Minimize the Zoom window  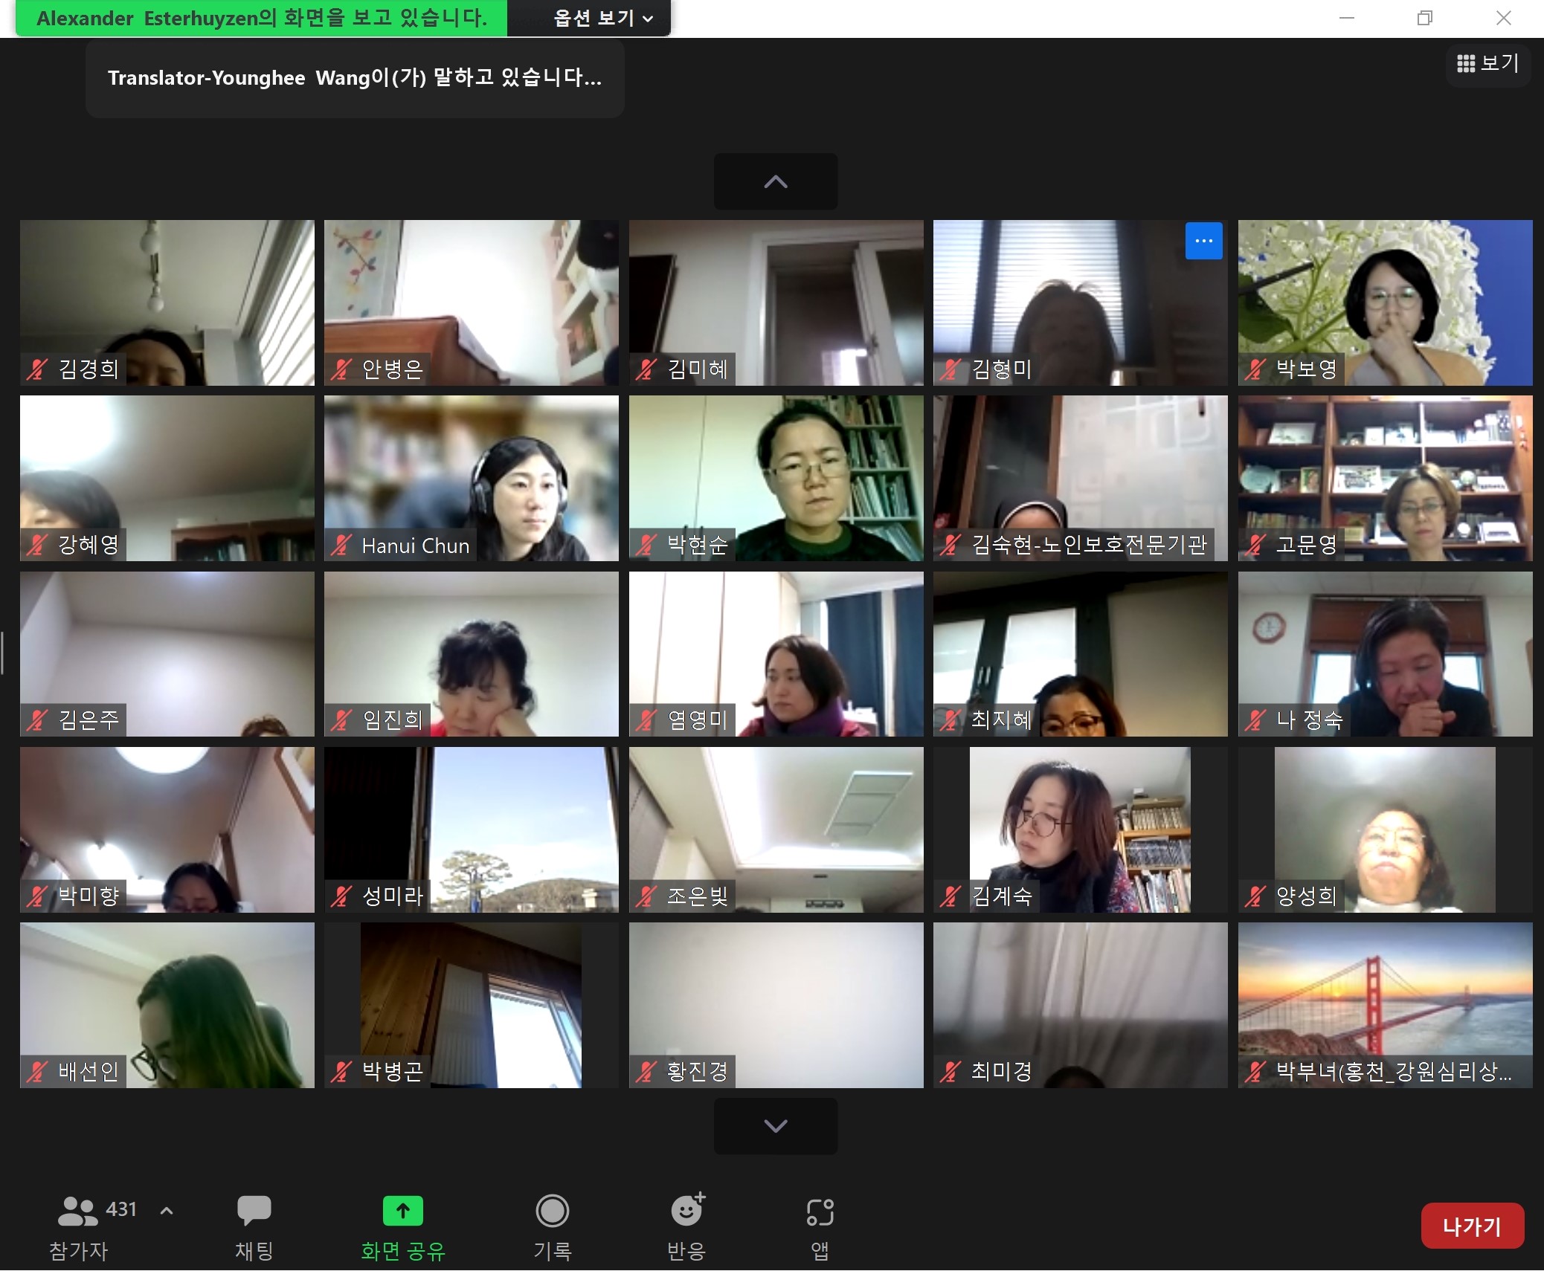1347,18
